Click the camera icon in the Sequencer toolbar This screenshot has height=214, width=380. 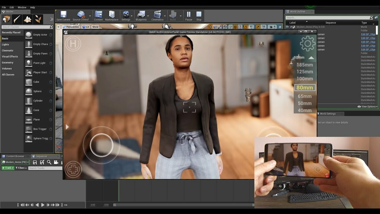click(56, 162)
